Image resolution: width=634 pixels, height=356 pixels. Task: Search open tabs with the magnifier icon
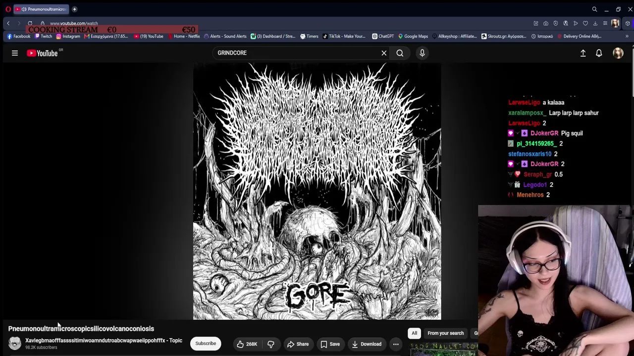(594, 9)
